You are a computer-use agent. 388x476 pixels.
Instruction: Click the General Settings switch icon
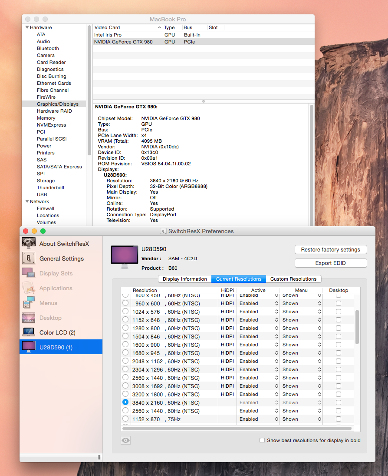point(29,258)
